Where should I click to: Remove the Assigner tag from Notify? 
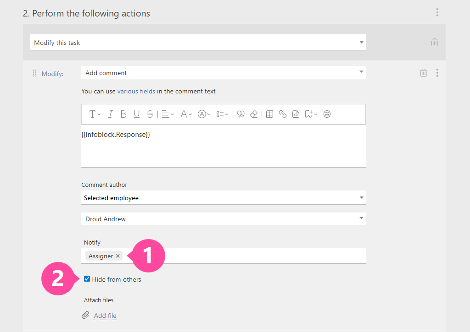point(118,256)
